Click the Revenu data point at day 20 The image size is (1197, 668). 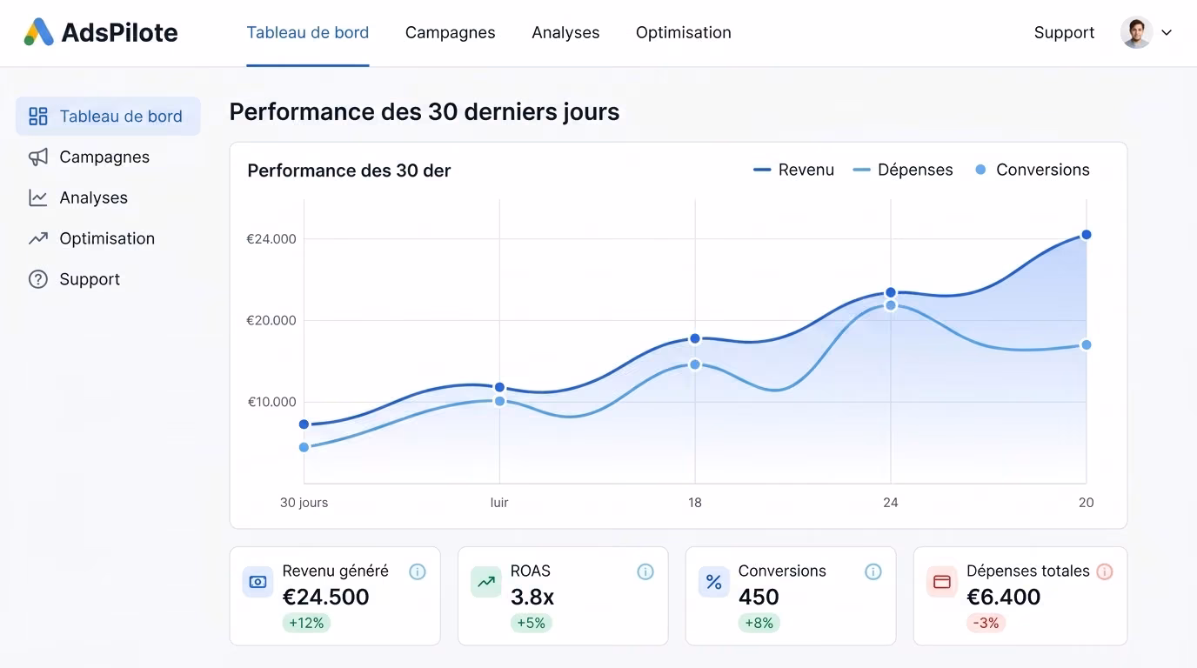(1086, 235)
